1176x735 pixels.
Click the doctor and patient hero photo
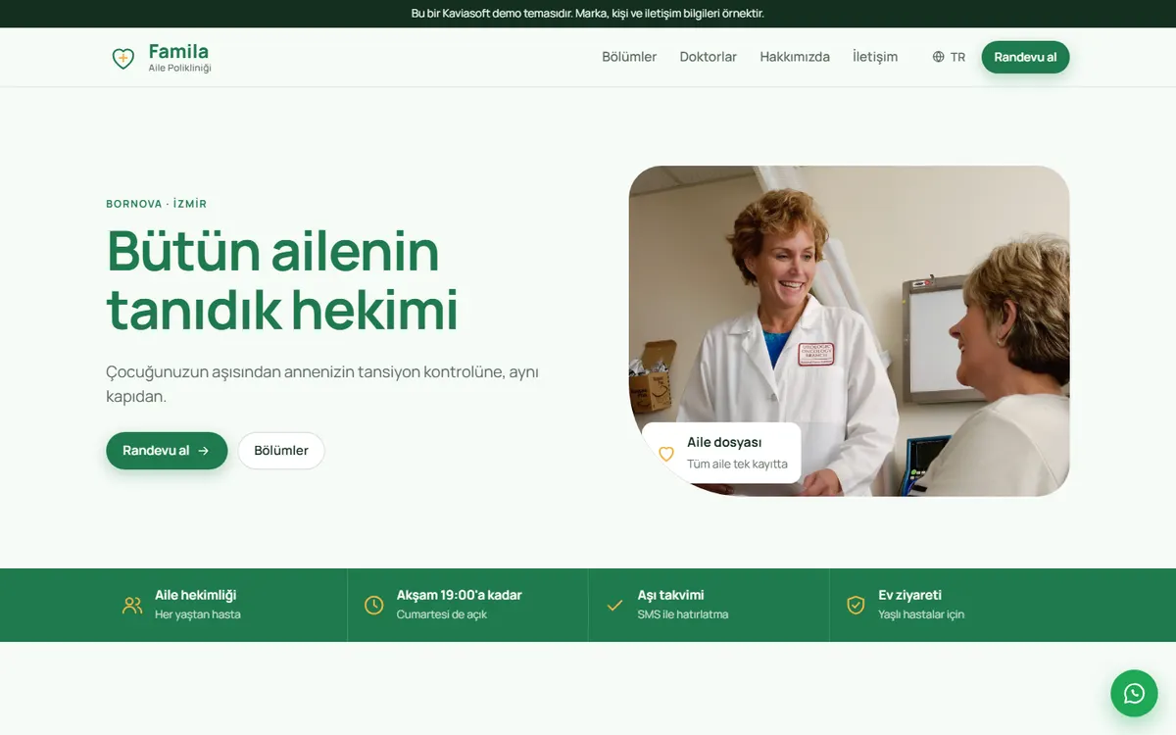[849, 330]
